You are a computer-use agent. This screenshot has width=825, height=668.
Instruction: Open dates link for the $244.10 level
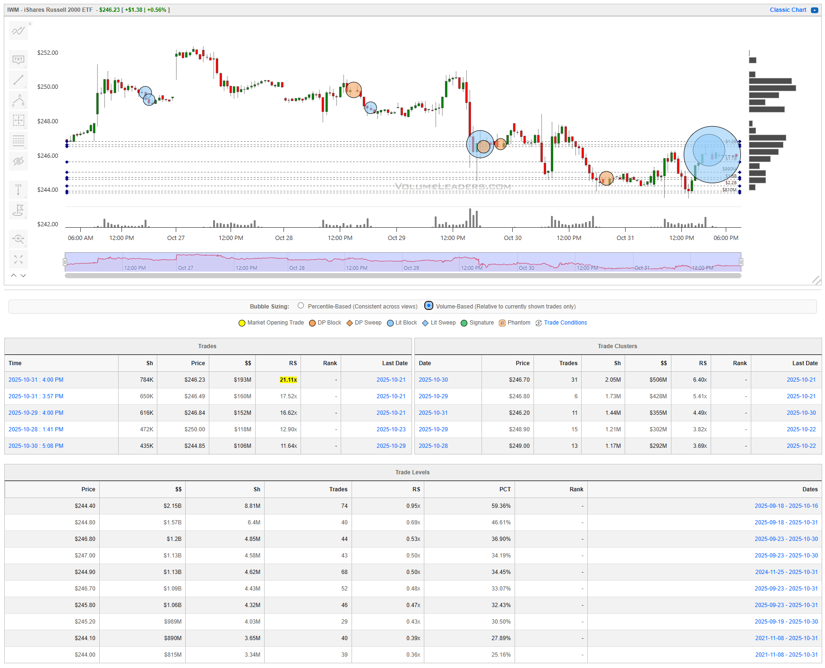[x=786, y=638]
